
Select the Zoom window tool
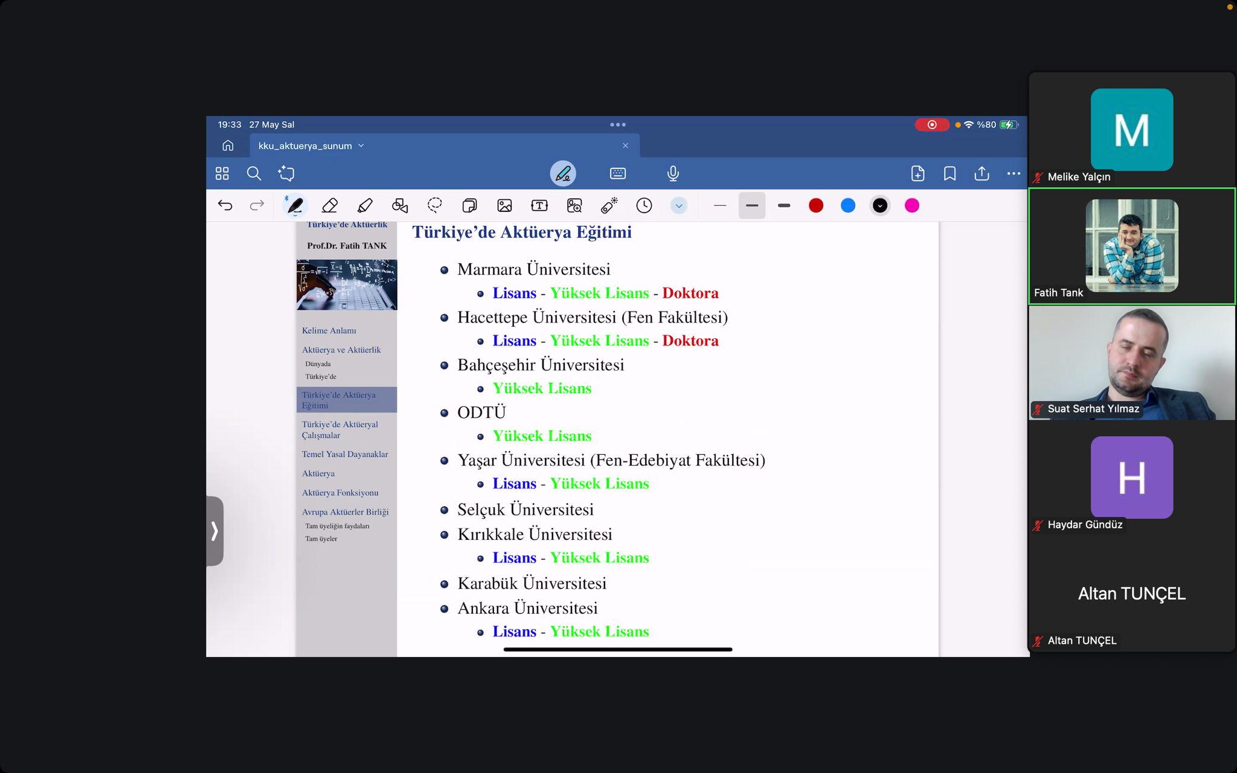pyautogui.click(x=574, y=206)
